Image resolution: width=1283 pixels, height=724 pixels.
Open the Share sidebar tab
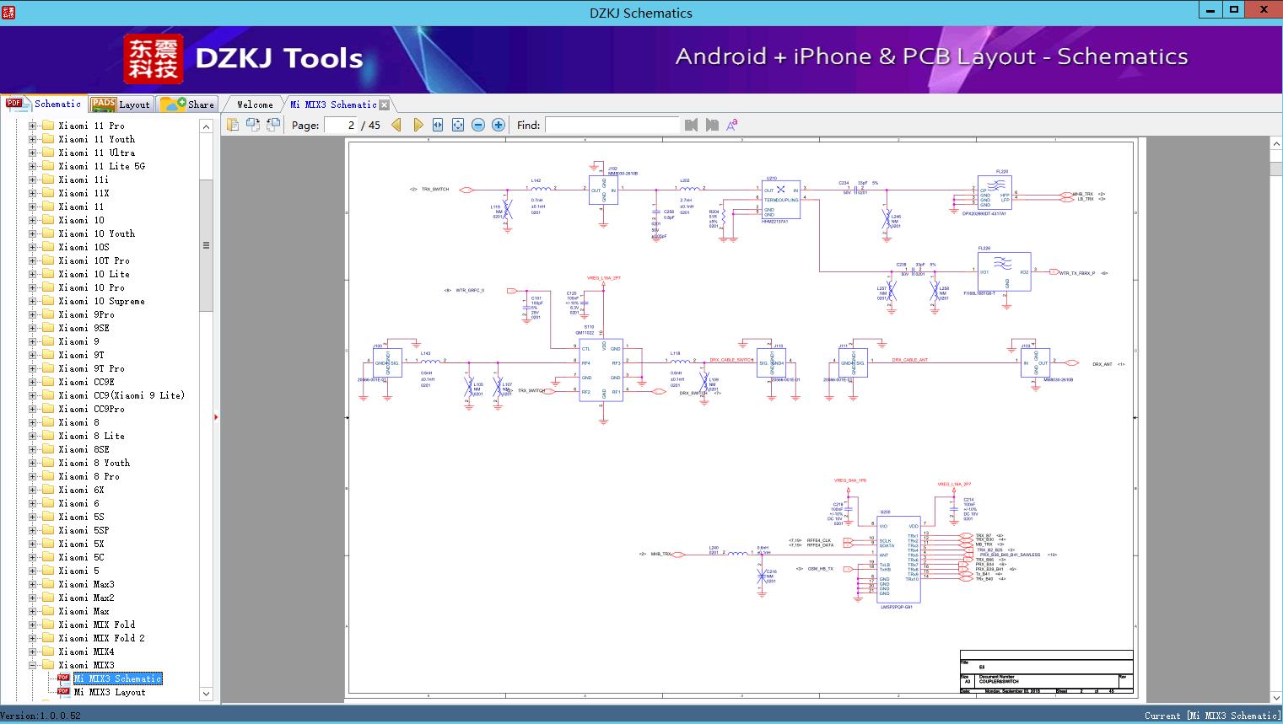pyautogui.click(x=187, y=105)
